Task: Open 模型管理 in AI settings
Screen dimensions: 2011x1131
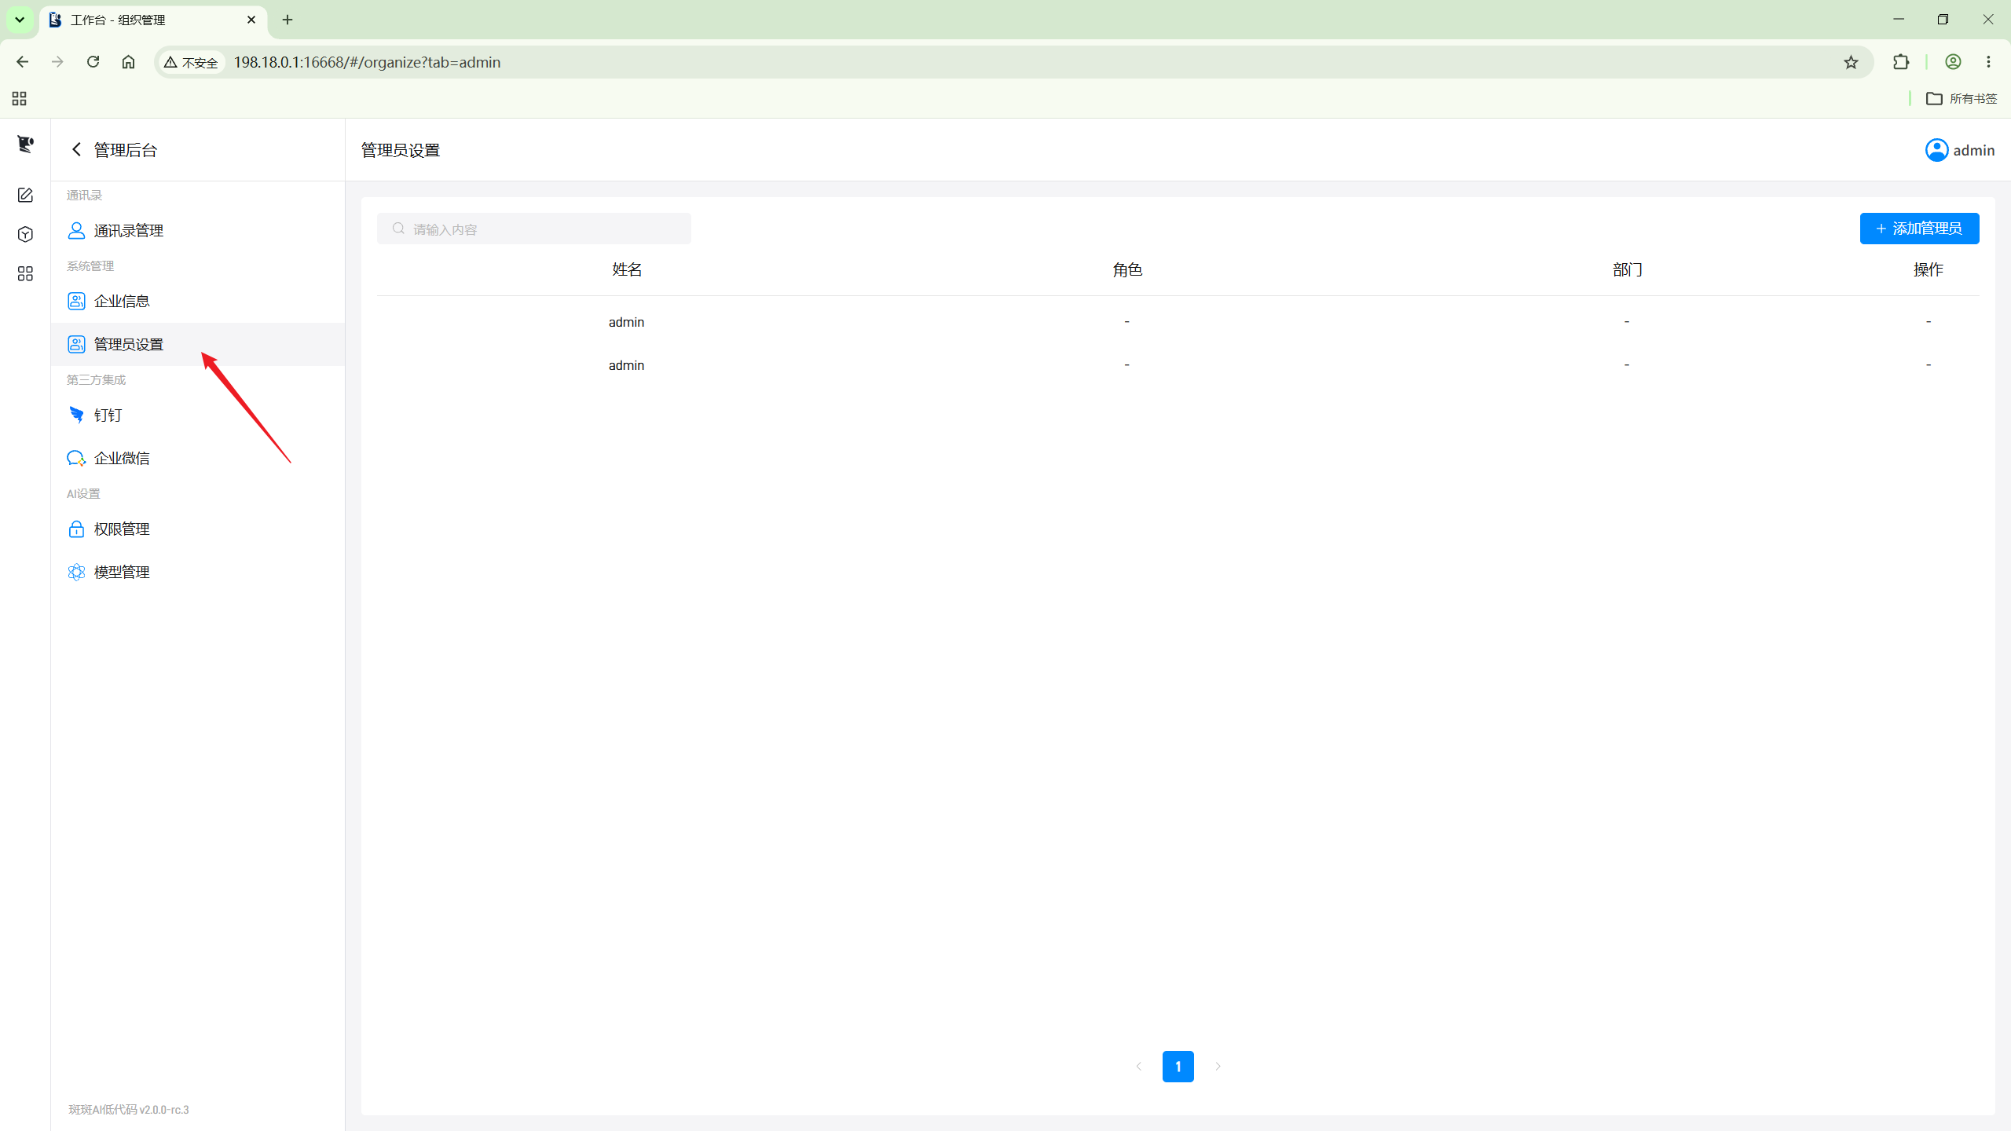Action: tap(198, 572)
